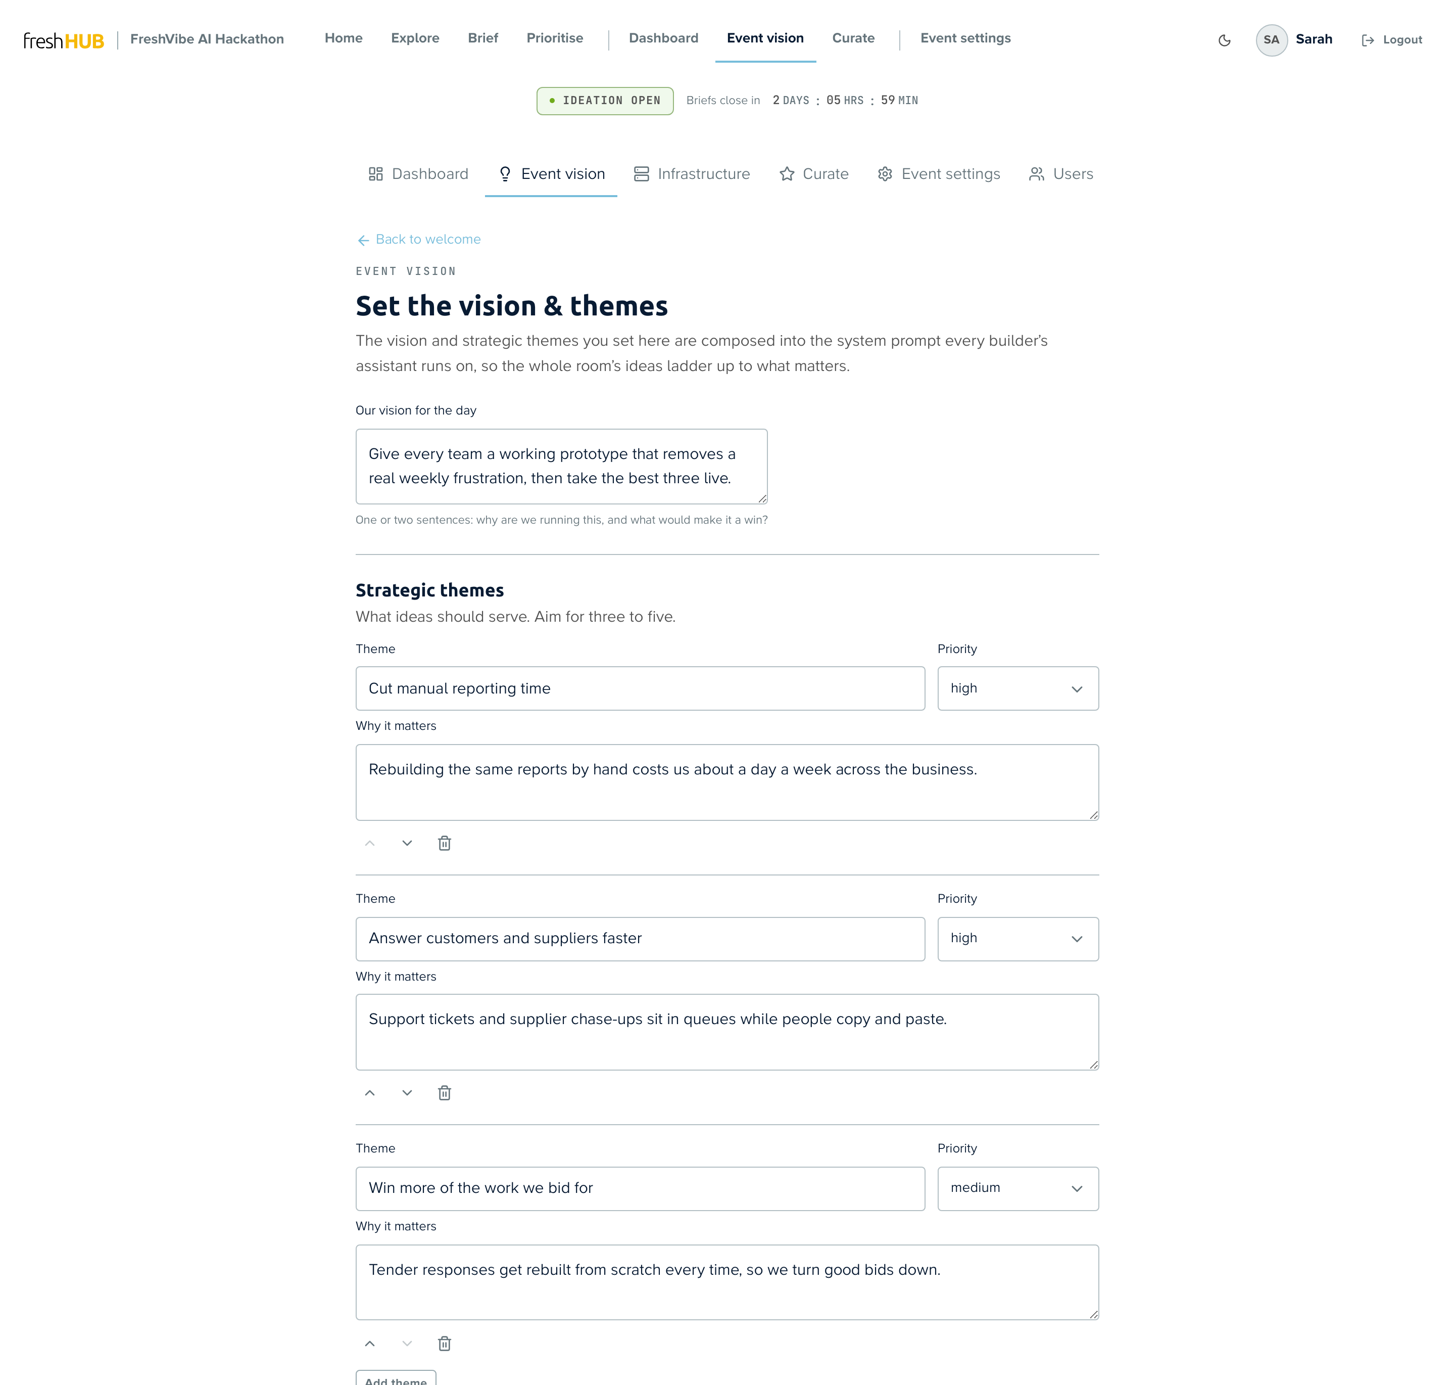The image size is (1455, 1385).
Task: Delete 'Win more of the work' theme
Action: [x=444, y=1344]
